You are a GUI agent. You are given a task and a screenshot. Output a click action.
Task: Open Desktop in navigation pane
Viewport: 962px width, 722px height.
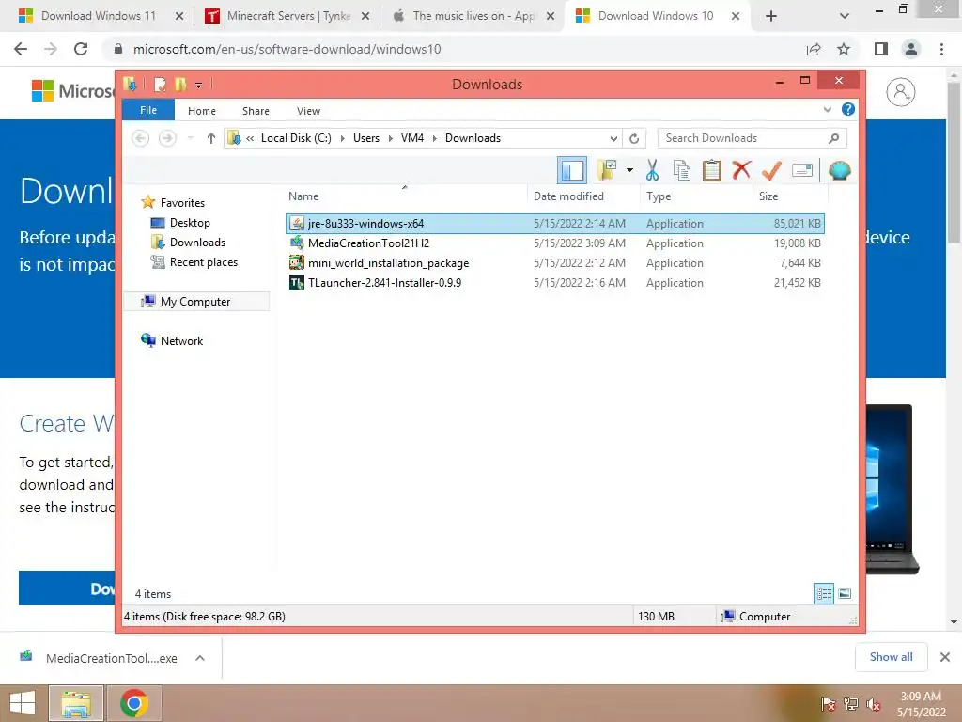tap(190, 222)
